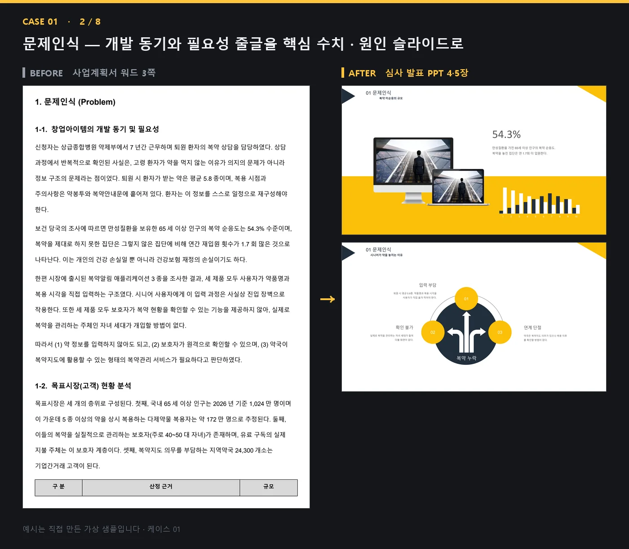The height and width of the screenshot is (549, 629).
Task: Click the paragraph starting '신청자는 상급종합병원 약제부에서'
Action: coord(161,178)
